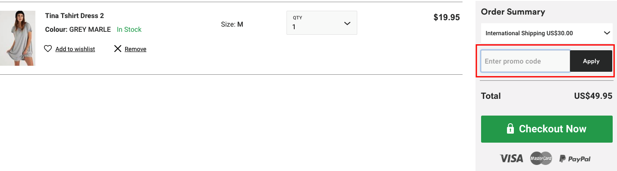Click the $19.95 item price
Image resolution: width=617 pixels, height=171 pixels.
447,18
